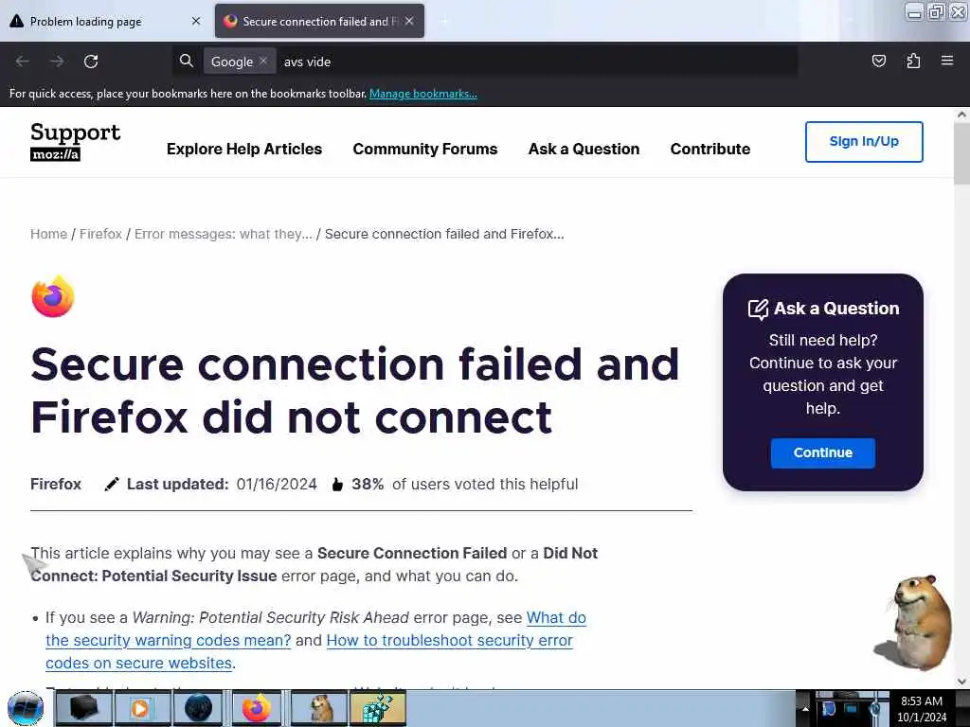This screenshot has height=727, width=970.
Task: Go back to previous page
Action: pos(23,62)
